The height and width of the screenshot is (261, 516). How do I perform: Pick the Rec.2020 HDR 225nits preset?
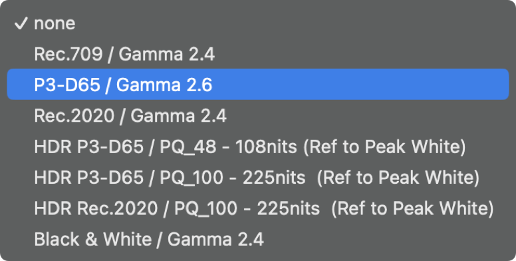[258, 208]
